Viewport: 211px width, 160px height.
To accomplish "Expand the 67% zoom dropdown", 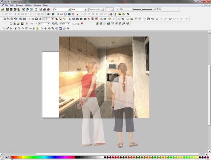I will pyautogui.click(x=44, y=24).
